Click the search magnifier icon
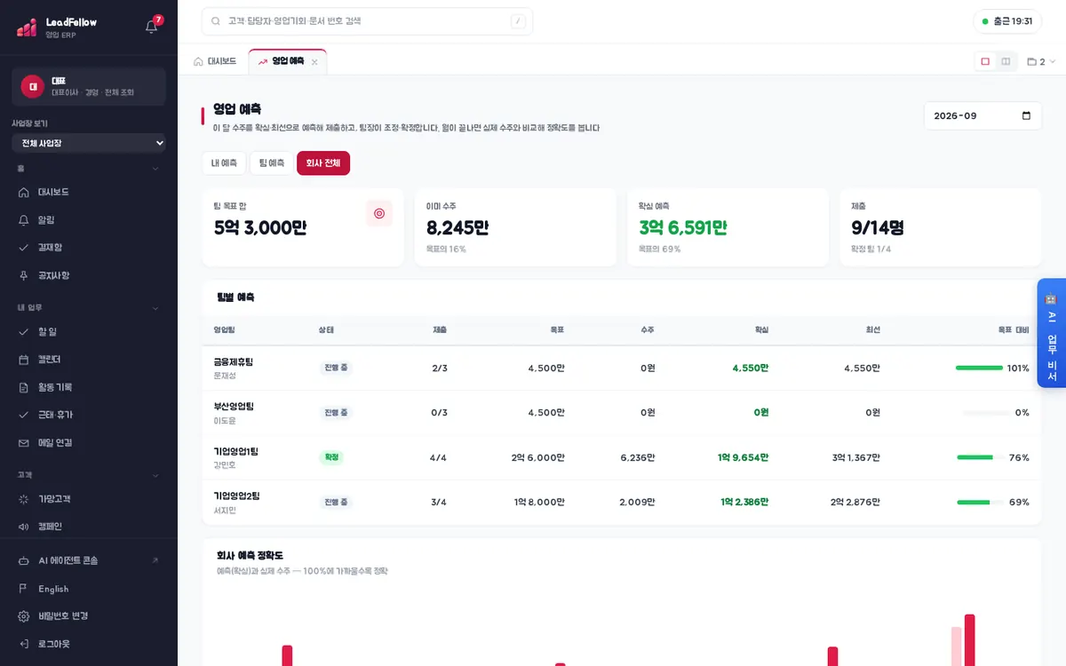Viewport: 1066px width, 666px height. [216, 21]
